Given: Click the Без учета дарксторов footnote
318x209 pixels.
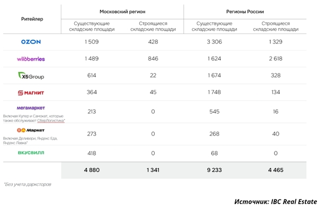Looking at the screenshot, I should [28, 184].
